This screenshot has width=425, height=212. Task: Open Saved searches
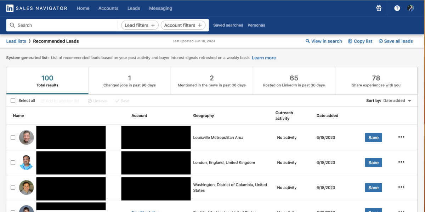coord(228,25)
